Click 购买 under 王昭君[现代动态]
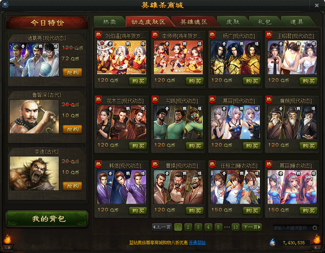The width and height of the screenshot is (325, 253). (308, 81)
